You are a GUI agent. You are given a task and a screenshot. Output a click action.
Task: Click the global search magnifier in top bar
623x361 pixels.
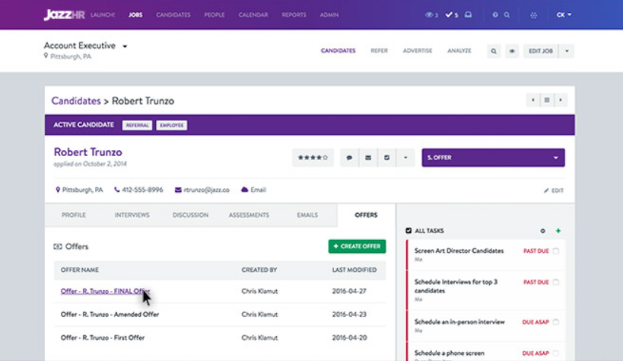pos(507,14)
